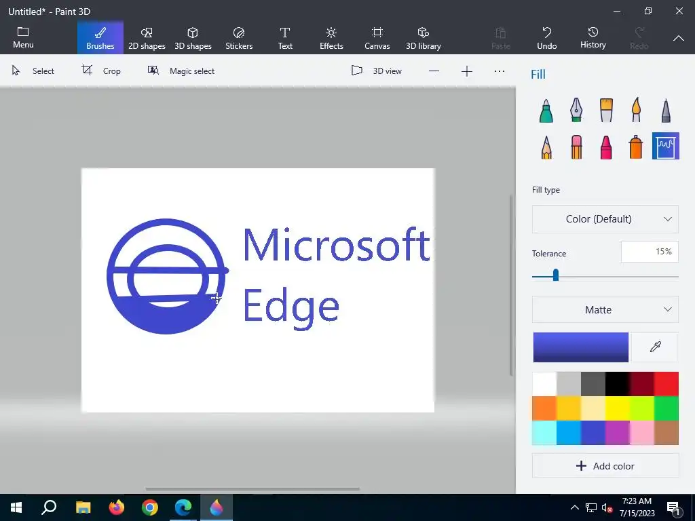The height and width of the screenshot is (521, 695).
Task: Activate Magic select
Action: (x=181, y=71)
